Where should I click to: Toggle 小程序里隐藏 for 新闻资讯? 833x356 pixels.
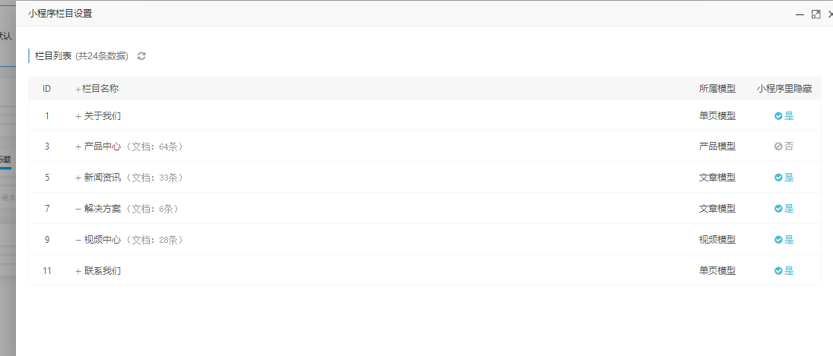pos(784,178)
